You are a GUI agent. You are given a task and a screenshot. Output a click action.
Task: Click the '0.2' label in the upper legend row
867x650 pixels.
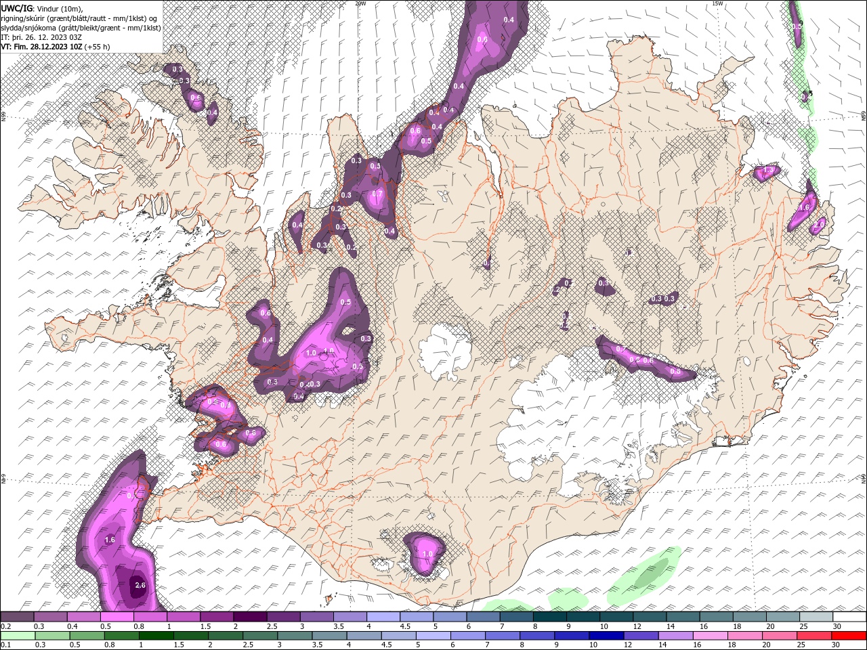pyautogui.click(x=5, y=626)
